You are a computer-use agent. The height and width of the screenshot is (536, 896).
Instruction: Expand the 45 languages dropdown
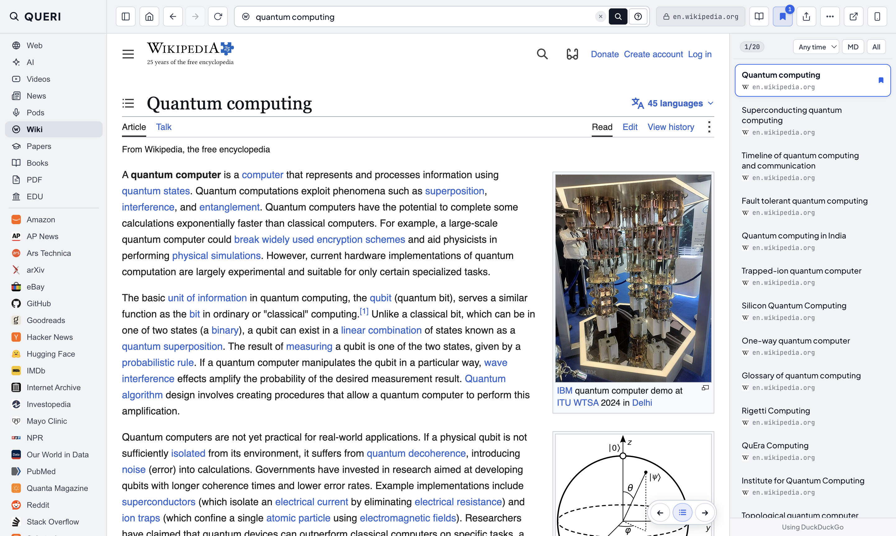tap(673, 103)
